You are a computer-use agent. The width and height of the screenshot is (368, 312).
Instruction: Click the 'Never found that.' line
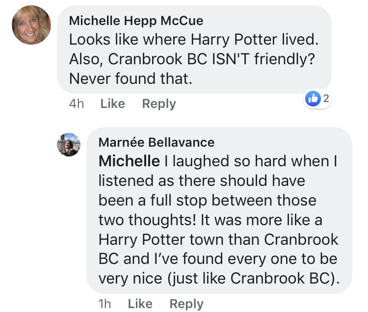tap(130, 78)
